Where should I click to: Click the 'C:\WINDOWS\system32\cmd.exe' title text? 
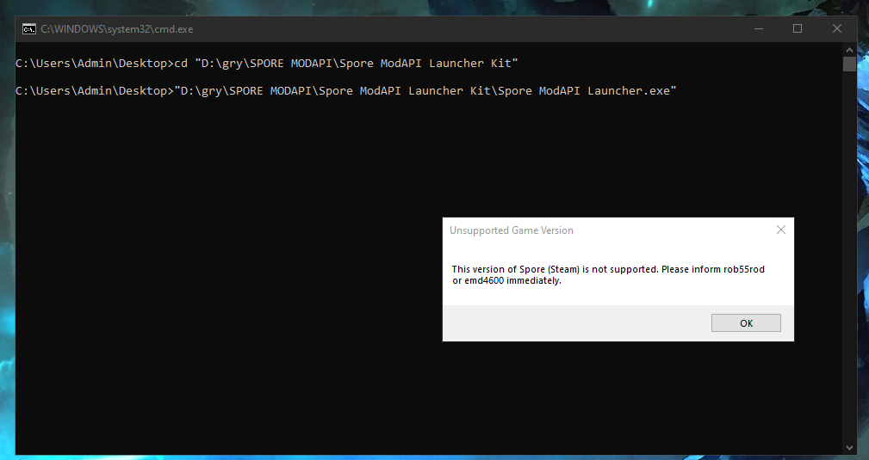tap(117, 29)
